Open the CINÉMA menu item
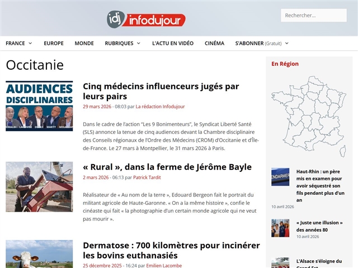Image resolution: width=358 pixels, height=268 pixels. tap(214, 44)
